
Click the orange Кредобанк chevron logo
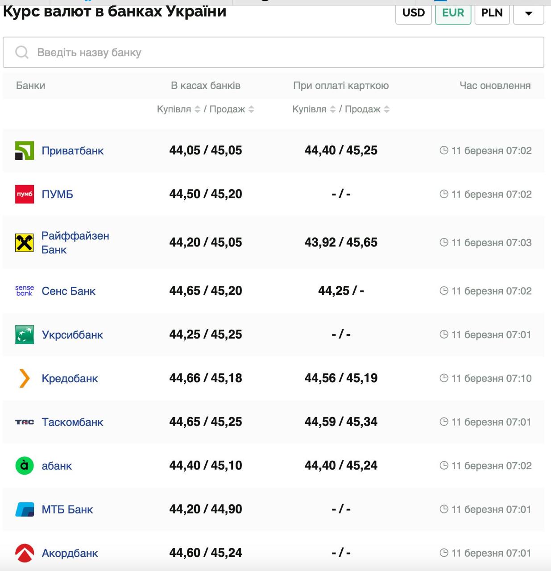pos(25,378)
